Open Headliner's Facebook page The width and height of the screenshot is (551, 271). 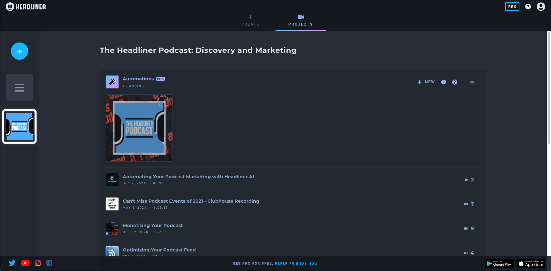49,263
